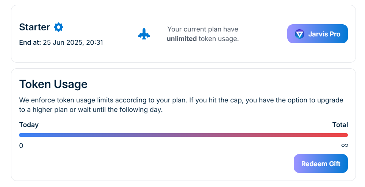Click the 'token usage.' text near airplane
Image resolution: width=365 pixels, height=187 pixels.
219,39
